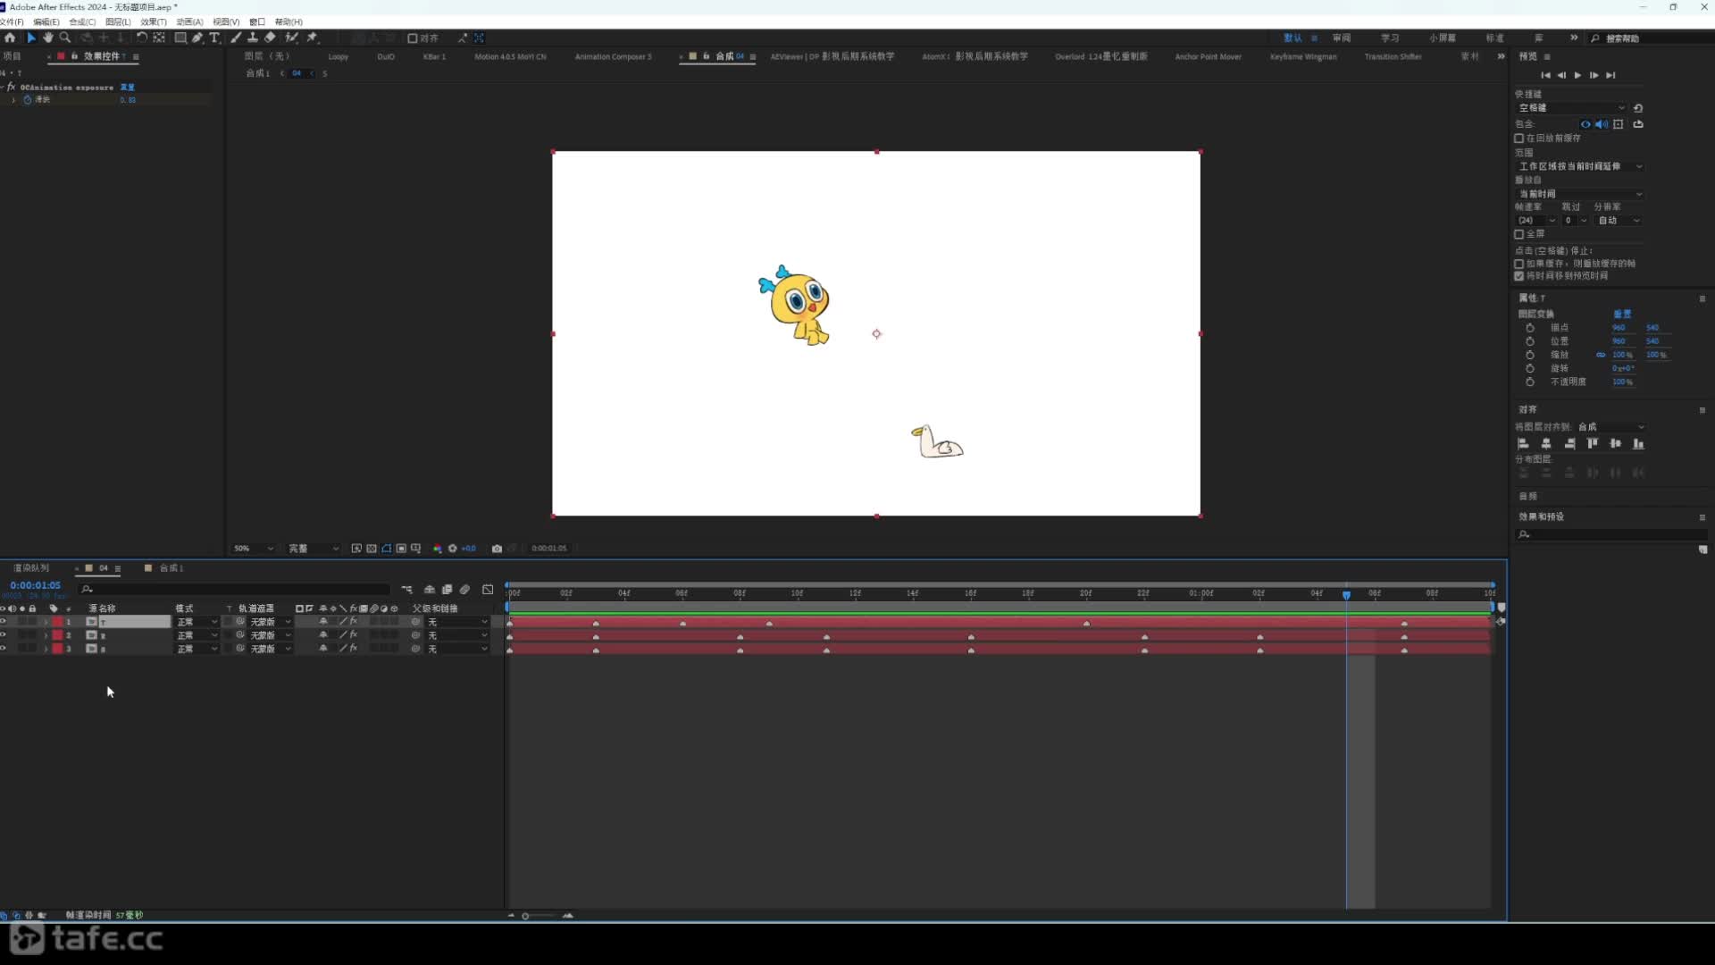The image size is (1715, 965).
Task: Select the Rotation tool
Action: coord(141,38)
